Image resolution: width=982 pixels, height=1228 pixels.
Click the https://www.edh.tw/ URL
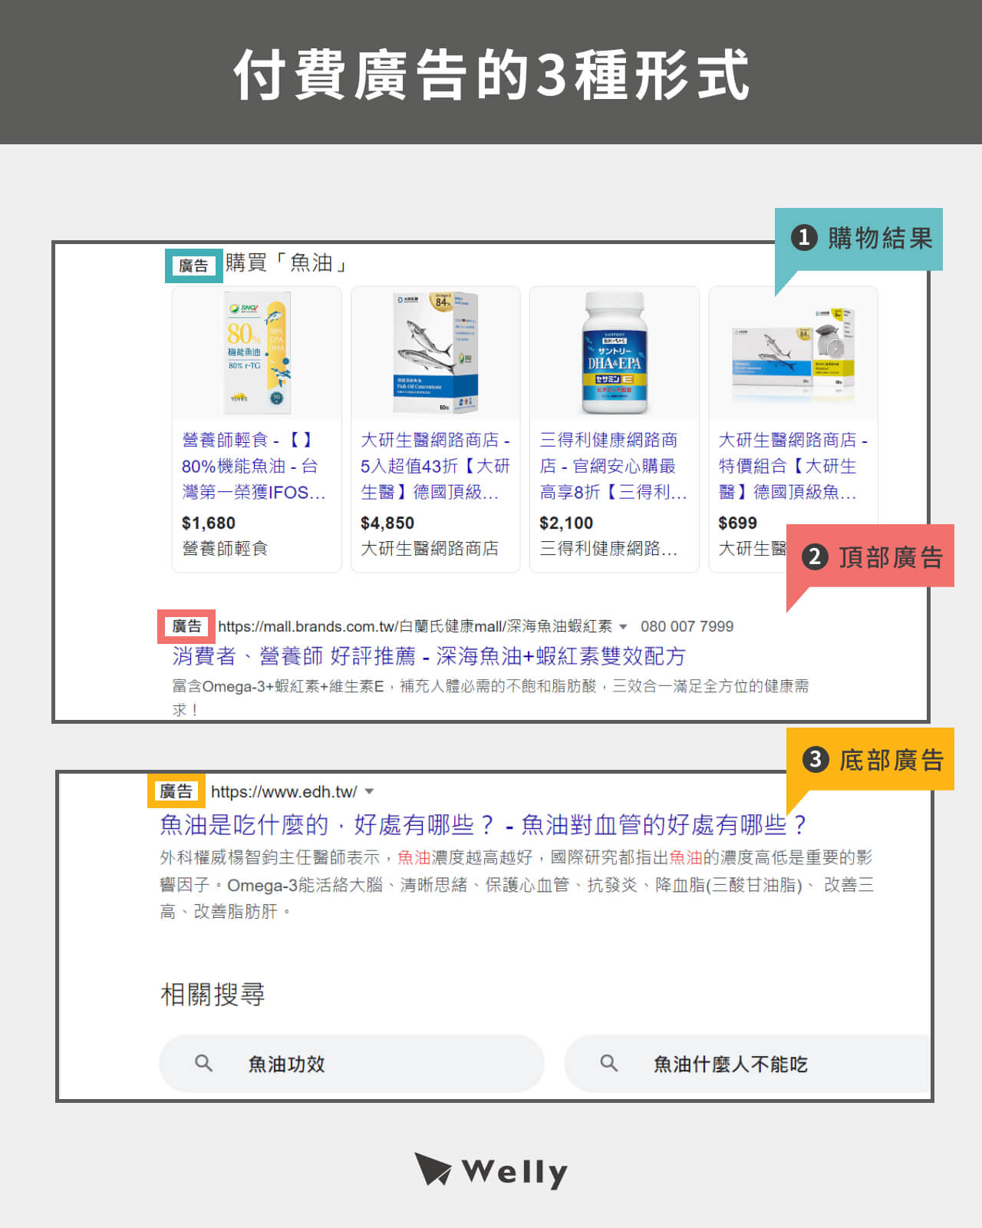pyautogui.click(x=284, y=791)
